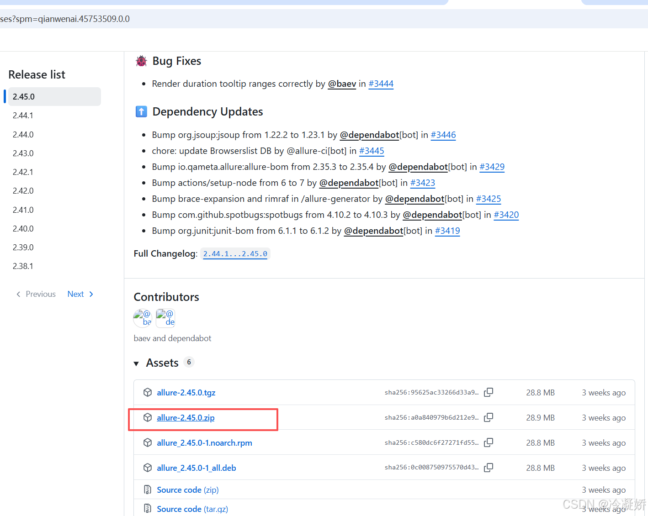Open pull request #3429
Image resolution: width=648 pixels, height=516 pixels.
(x=492, y=167)
